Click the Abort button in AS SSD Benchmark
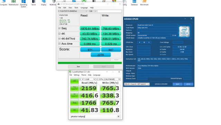Image resolution: width=221 pixels, height=125 pixels. pos(104,66)
